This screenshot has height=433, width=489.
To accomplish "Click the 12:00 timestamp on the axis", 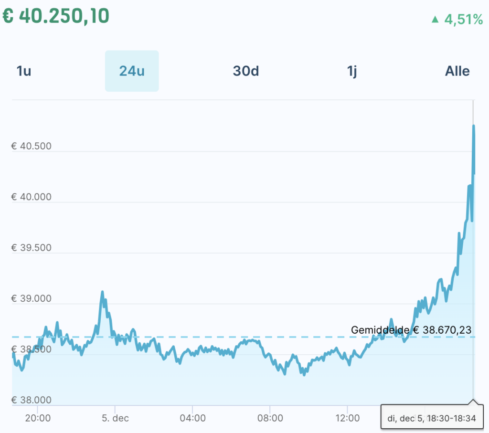I will pyautogui.click(x=348, y=418).
